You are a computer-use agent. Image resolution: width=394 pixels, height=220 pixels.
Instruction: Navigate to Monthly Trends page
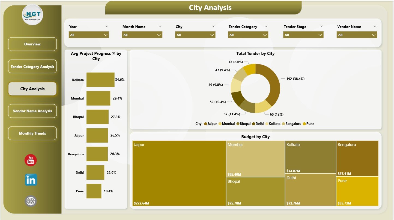32,133
